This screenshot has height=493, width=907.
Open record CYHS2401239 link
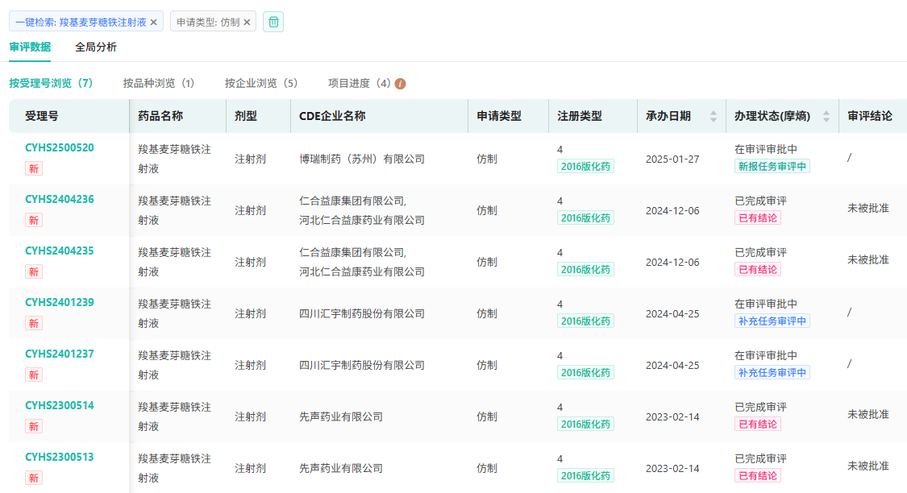[x=60, y=302]
